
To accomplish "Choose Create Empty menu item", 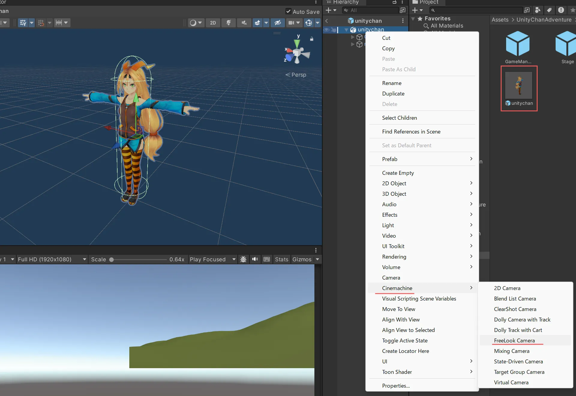I will tap(422, 173).
